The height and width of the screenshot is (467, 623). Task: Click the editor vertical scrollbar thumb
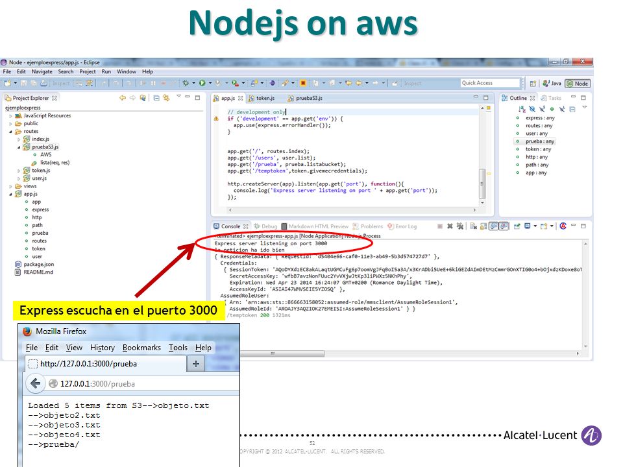click(x=482, y=184)
